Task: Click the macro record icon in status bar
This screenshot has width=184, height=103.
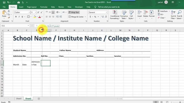Action: pyautogui.click(x=9, y=102)
